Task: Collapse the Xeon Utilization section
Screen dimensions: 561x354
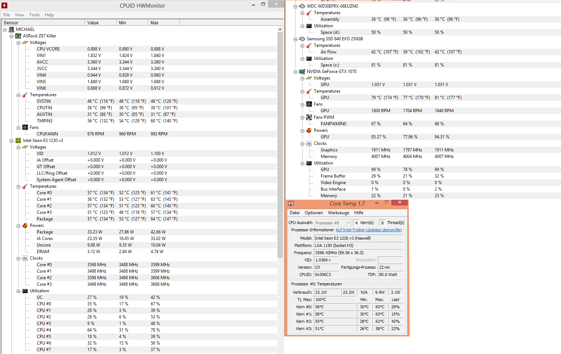Action: click(x=19, y=291)
